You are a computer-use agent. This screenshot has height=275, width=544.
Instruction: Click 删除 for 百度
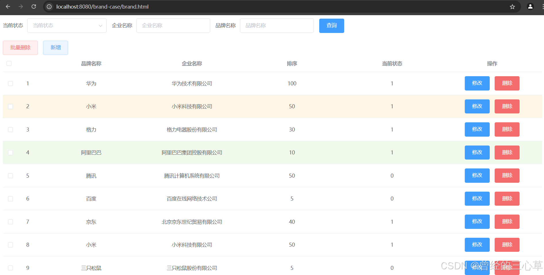507,199
